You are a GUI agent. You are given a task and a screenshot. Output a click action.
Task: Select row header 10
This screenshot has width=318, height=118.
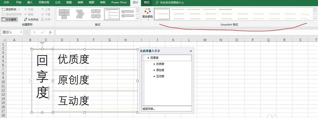click(3, 82)
